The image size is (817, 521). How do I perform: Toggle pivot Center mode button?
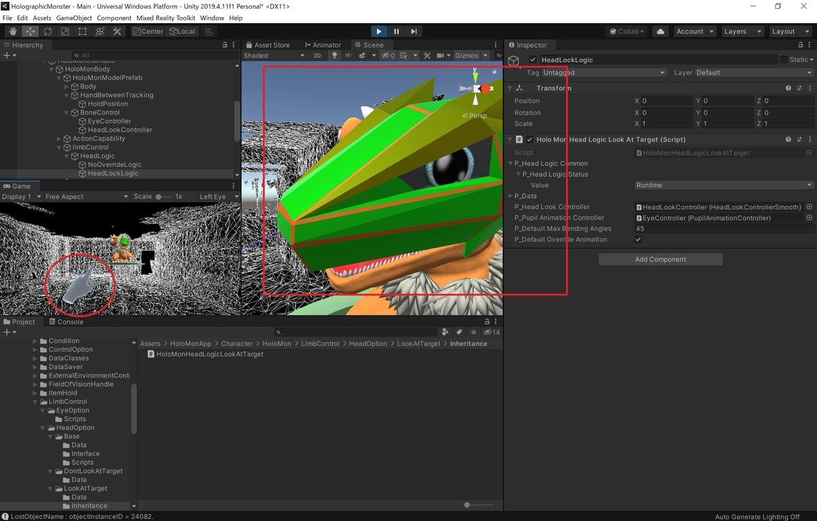point(148,31)
